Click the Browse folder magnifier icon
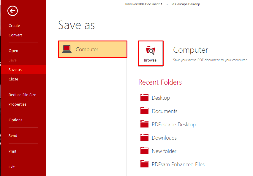This screenshot has width=253, height=176. click(x=151, y=50)
